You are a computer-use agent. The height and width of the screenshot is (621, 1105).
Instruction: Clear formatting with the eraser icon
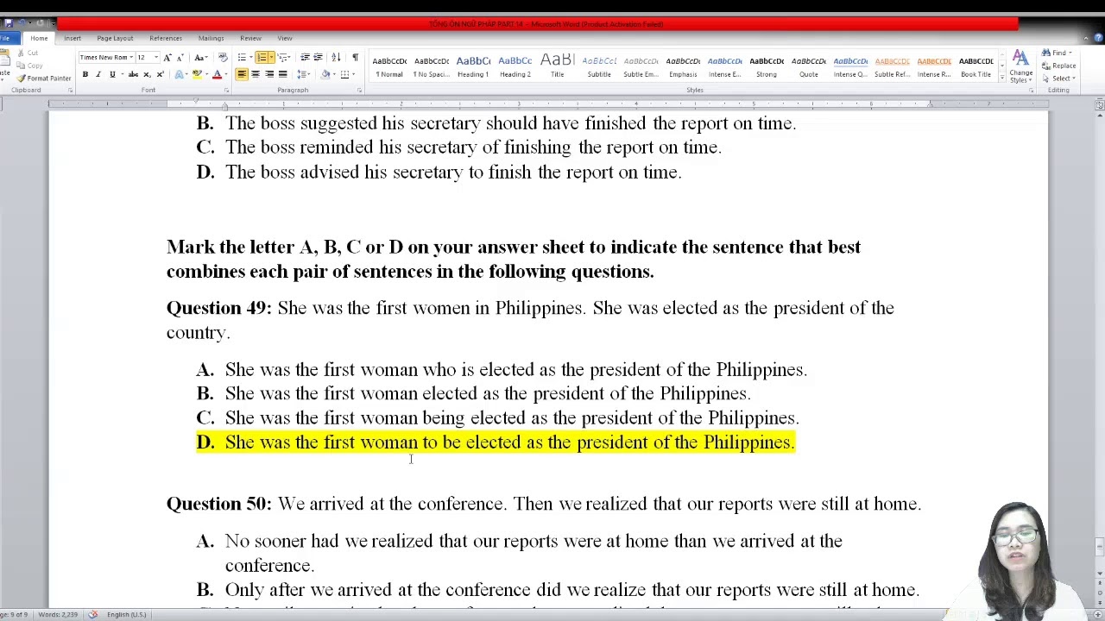coord(223,57)
